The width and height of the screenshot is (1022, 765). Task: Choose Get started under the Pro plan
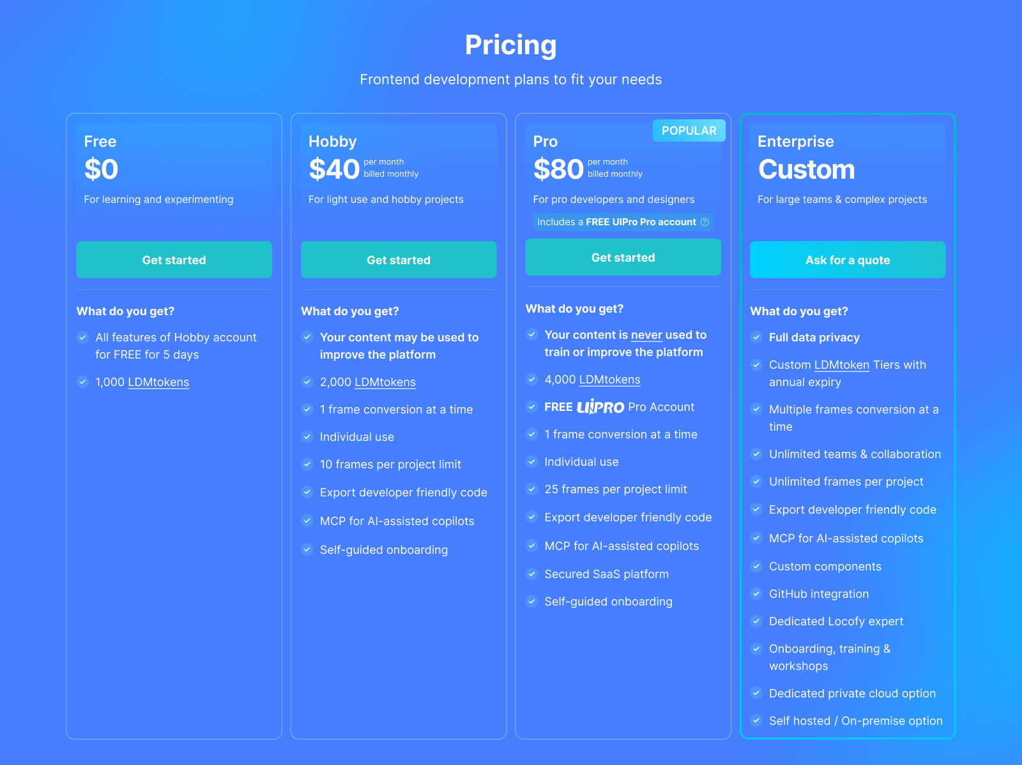click(x=623, y=258)
